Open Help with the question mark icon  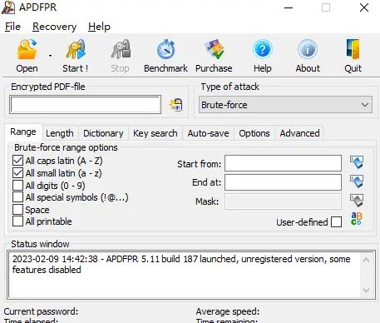tap(263, 49)
